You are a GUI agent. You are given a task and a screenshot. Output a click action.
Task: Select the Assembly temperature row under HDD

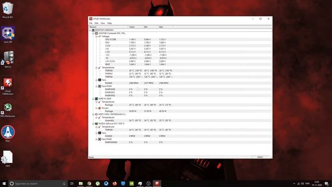pos(180,121)
